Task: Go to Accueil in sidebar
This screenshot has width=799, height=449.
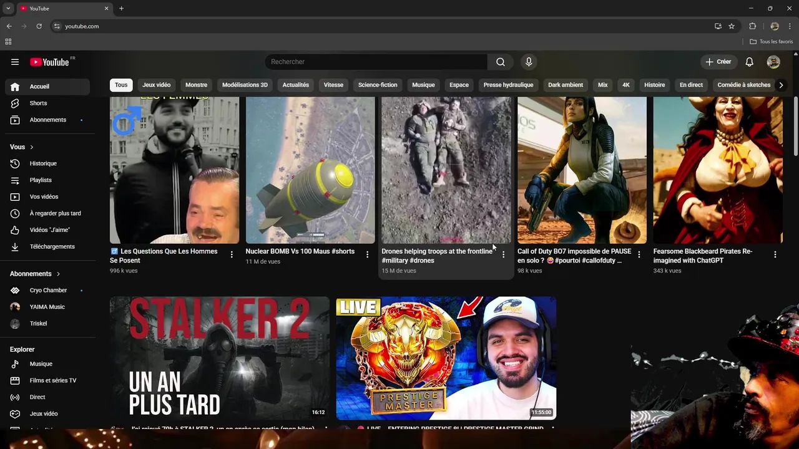Action: 47,87
